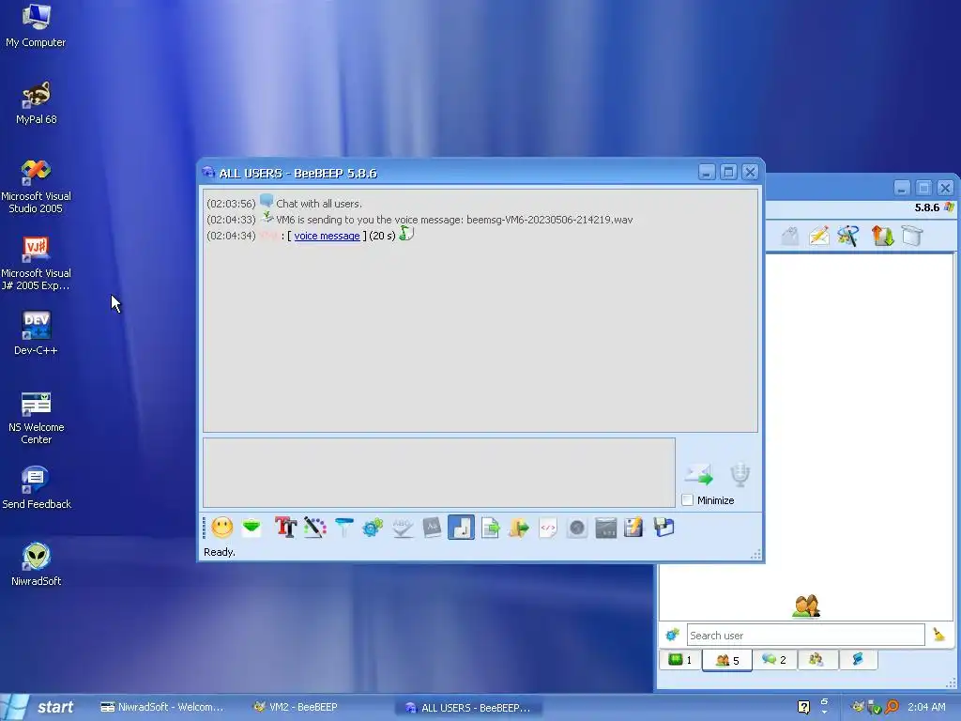Open the groups tab with three people
The width and height of the screenshot is (961, 721).
click(816, 660)
